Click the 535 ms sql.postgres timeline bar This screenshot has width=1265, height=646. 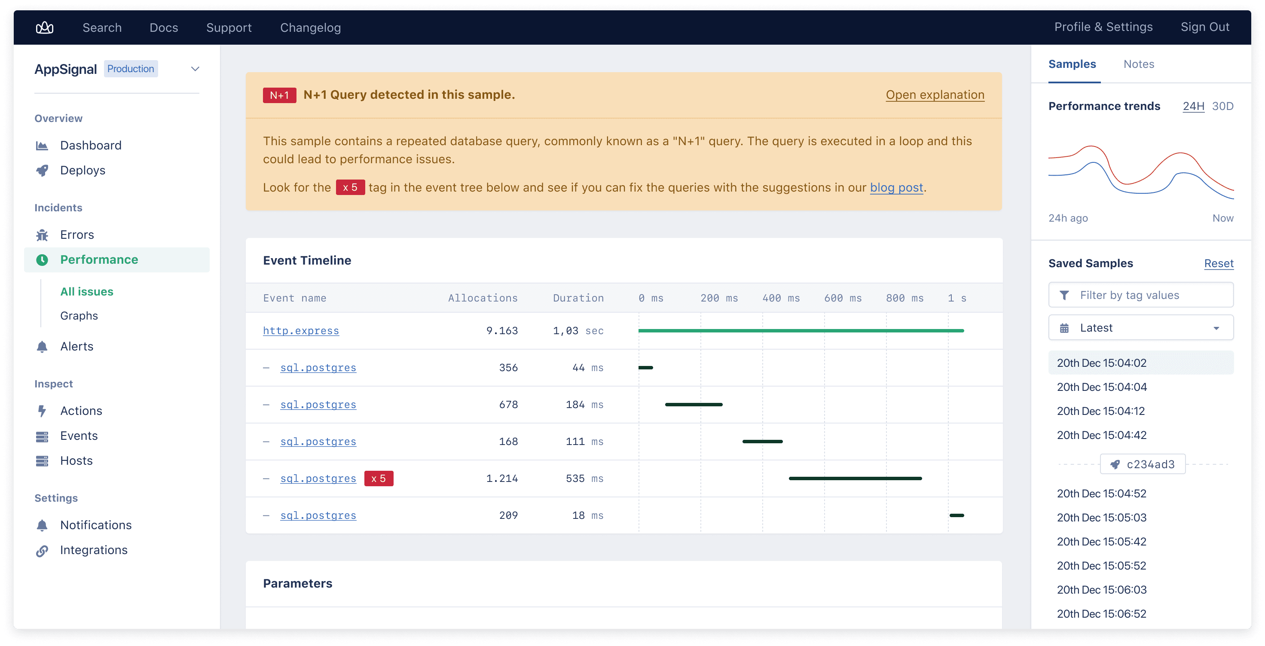click(x=855, y=478)
